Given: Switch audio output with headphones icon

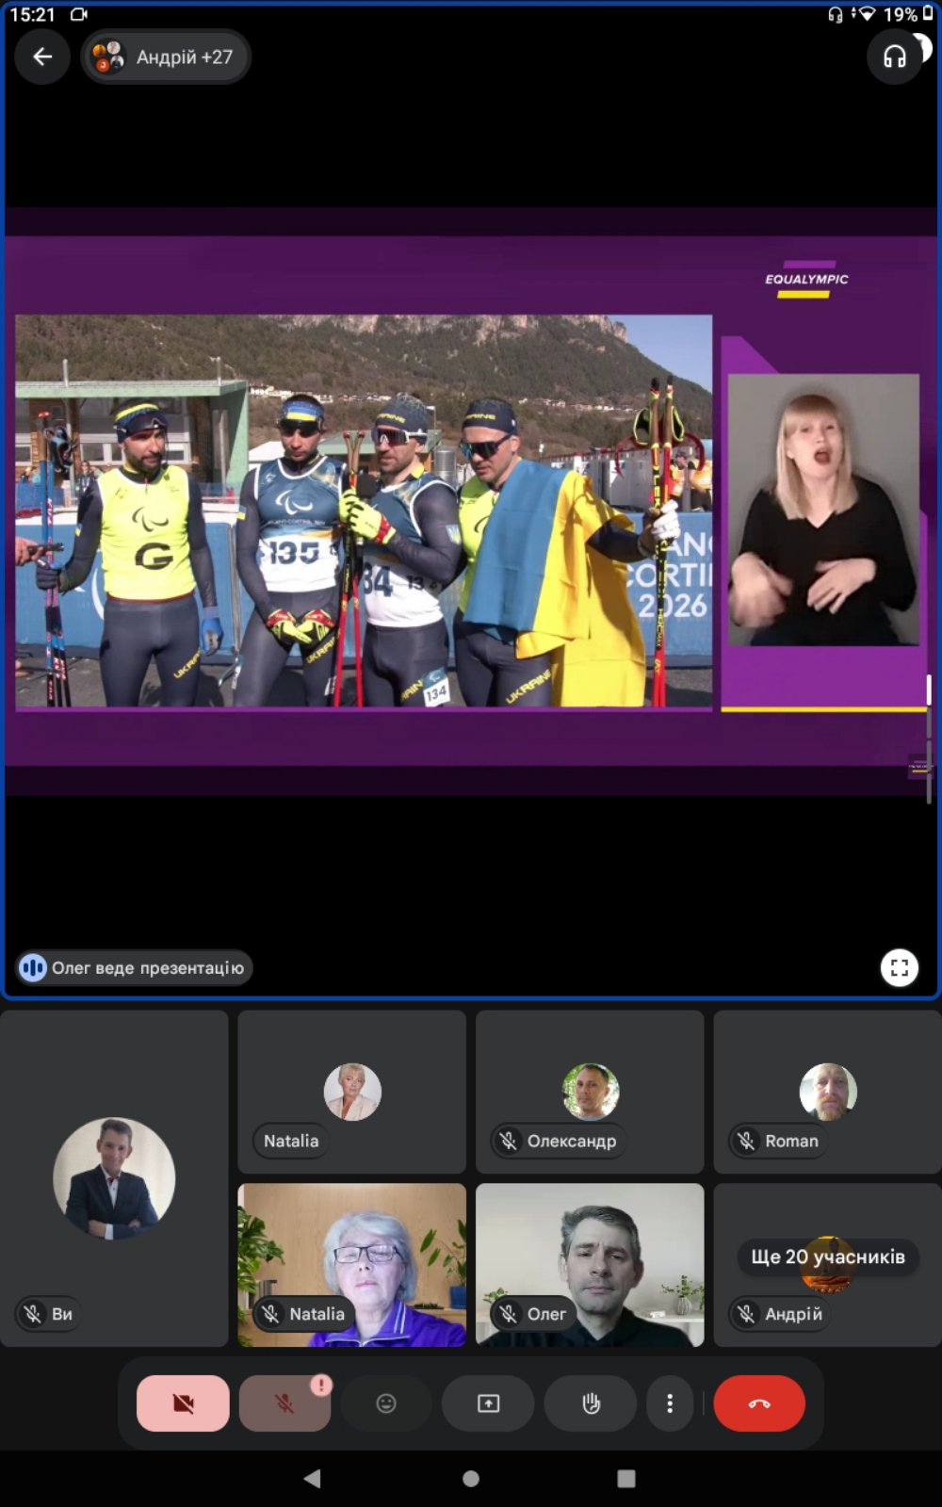Looking at the screenshot, I should [x=894, y=57].
